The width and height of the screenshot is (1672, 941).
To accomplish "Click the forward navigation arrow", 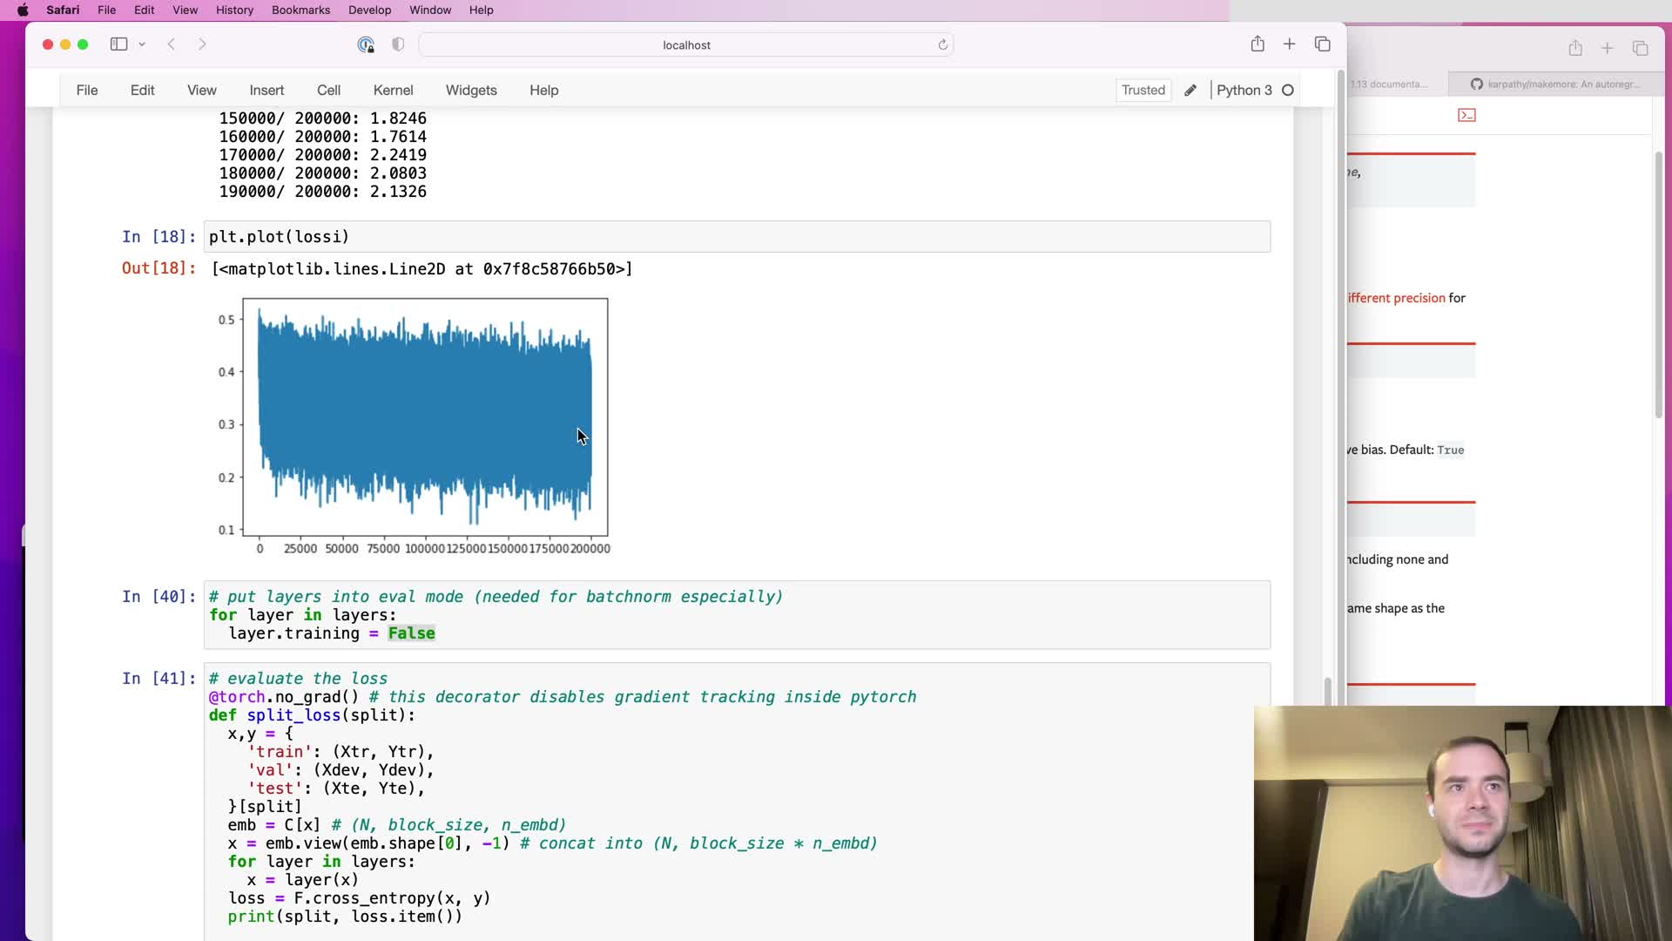I will (202, 44).
